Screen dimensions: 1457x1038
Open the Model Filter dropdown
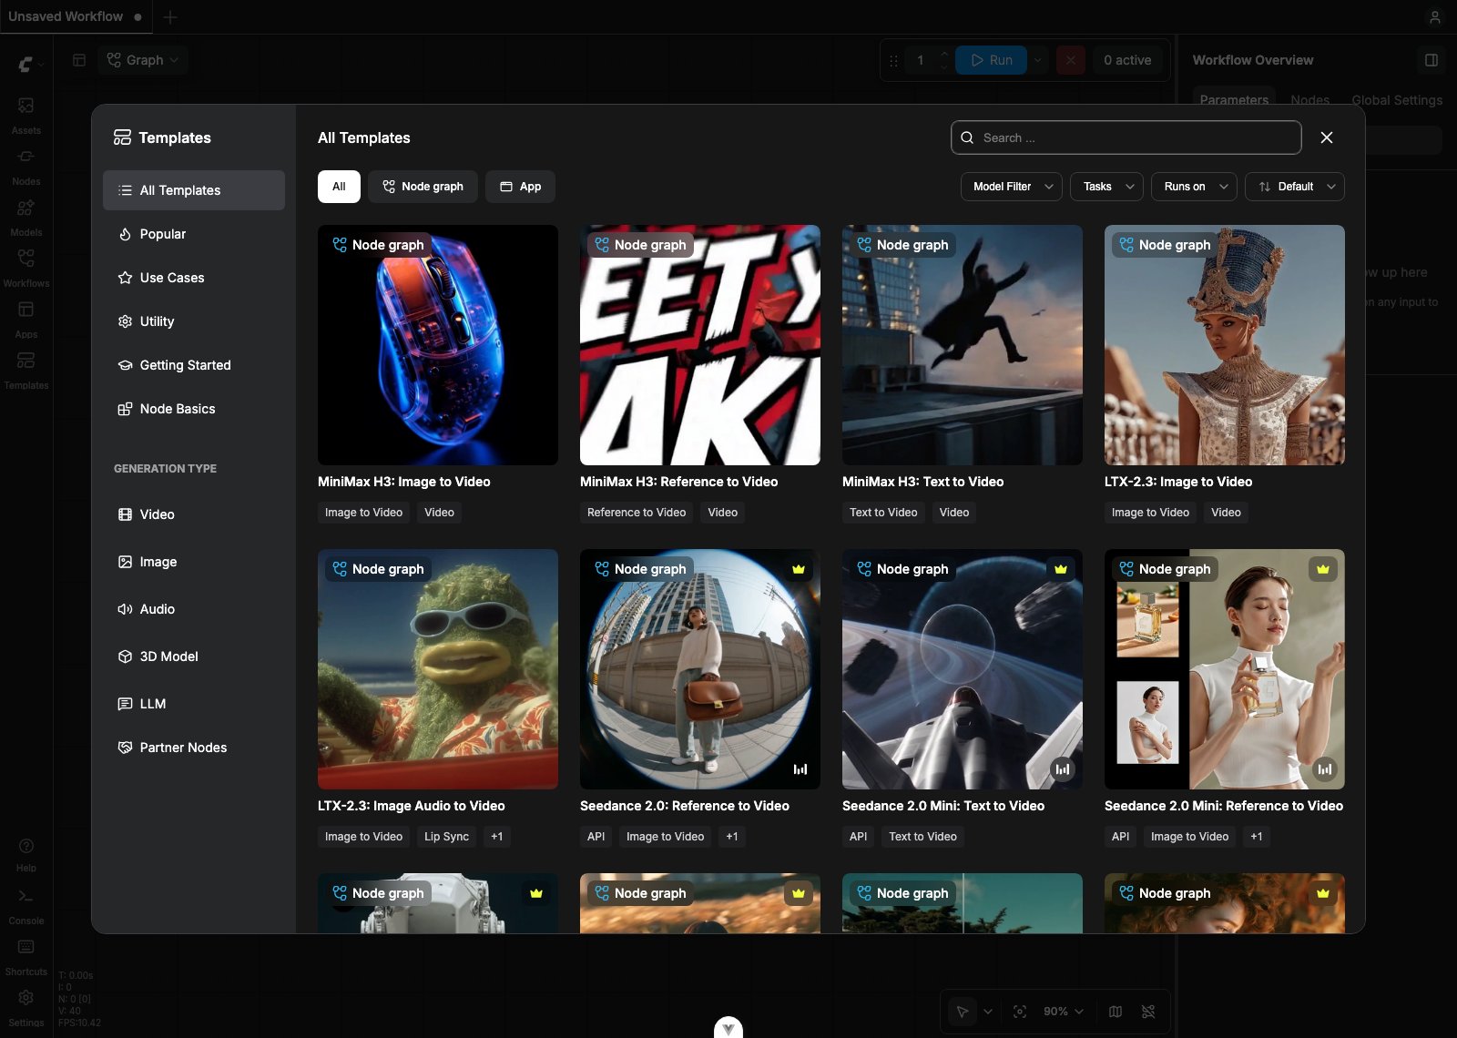1012,187
